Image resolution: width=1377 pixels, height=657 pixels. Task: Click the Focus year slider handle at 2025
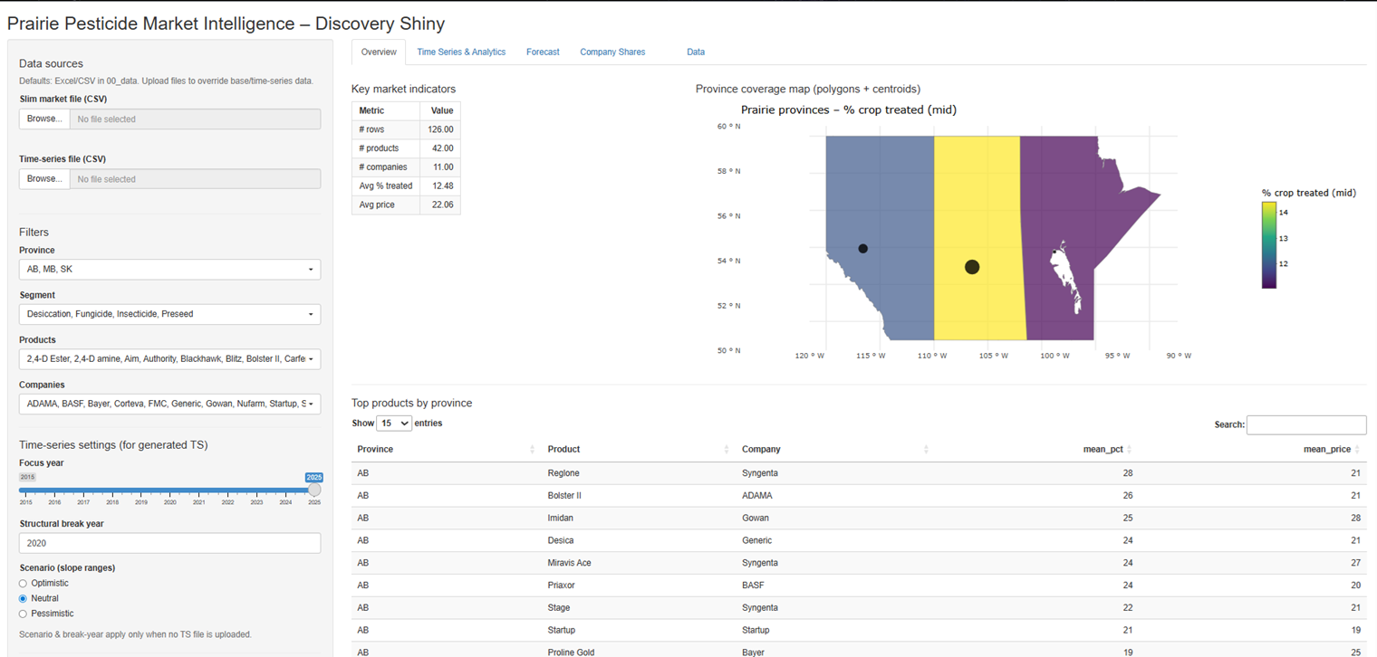(314, 490)
